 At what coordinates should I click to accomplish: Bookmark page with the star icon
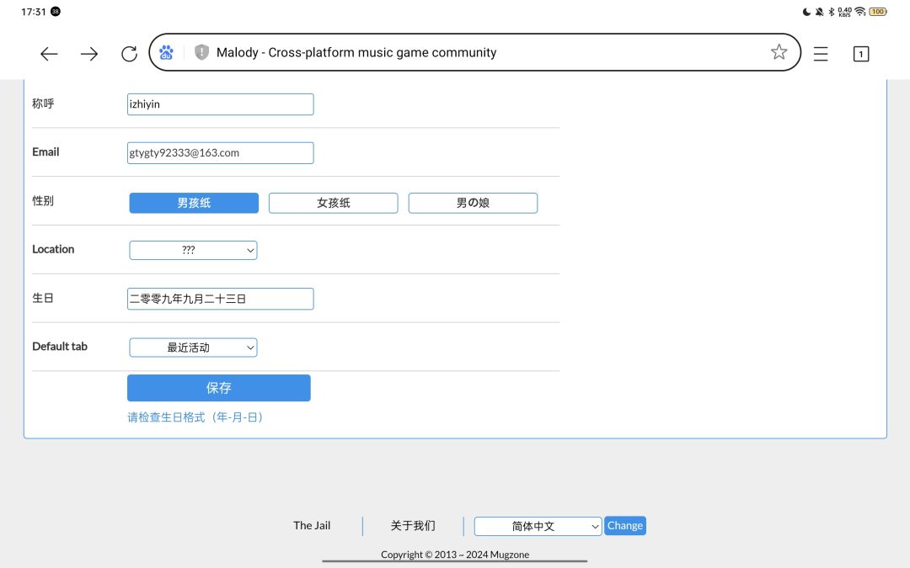pos(779,52)
